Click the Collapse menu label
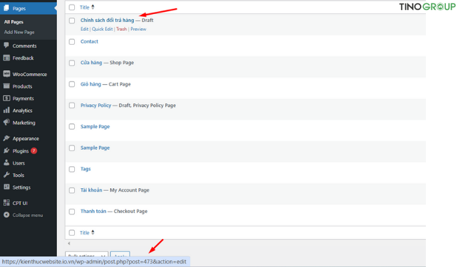Image resolution: width=468 pixels, height=267 pixels. click(x=28, y=215)
